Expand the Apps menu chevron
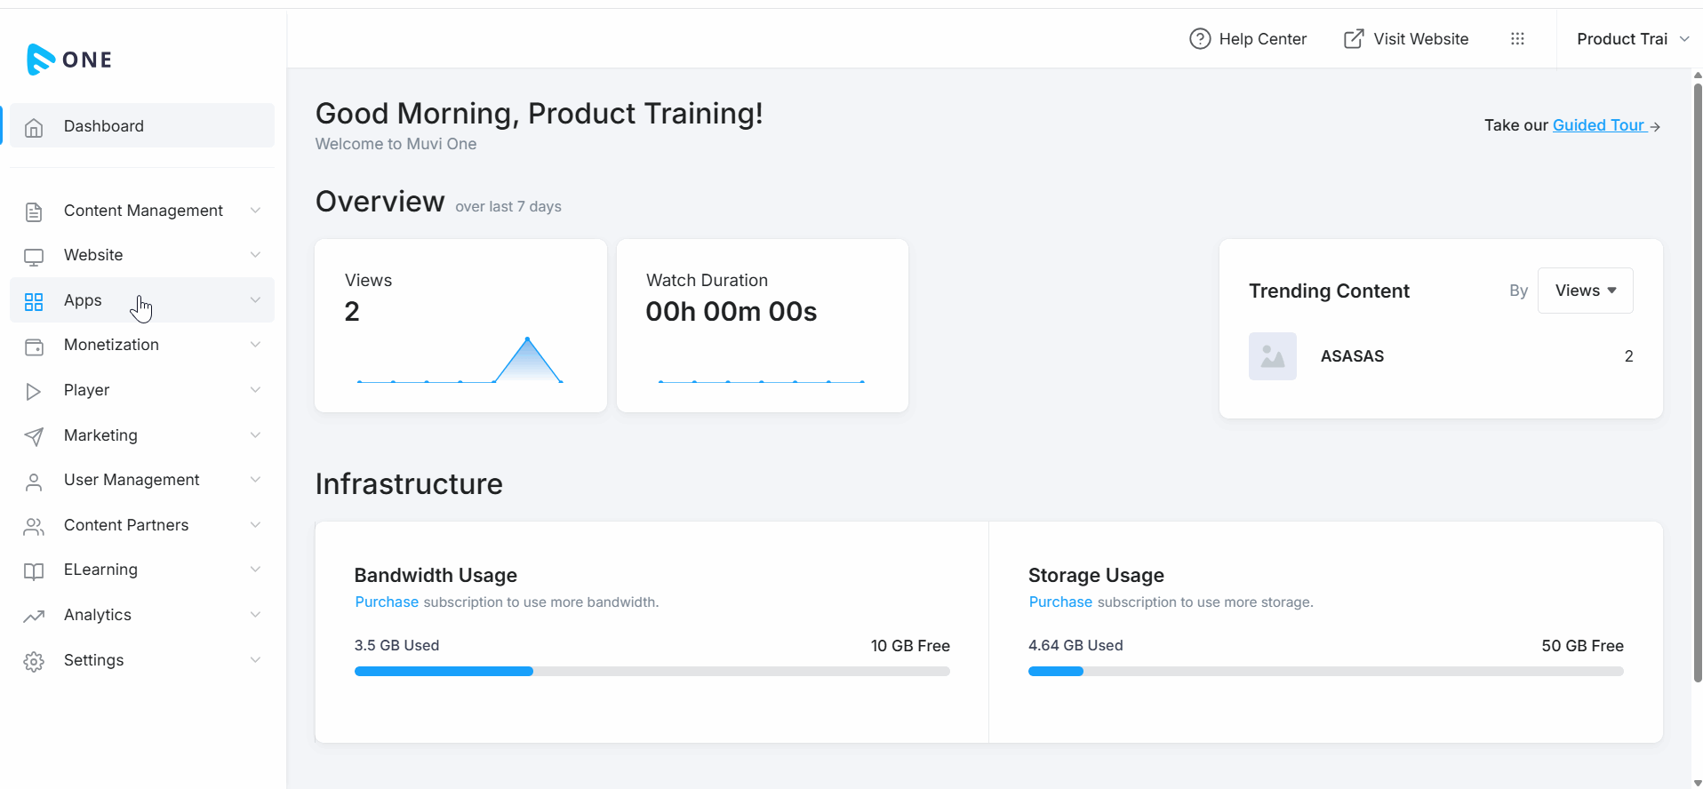1703x789 pixels. (x=255, y=300)
